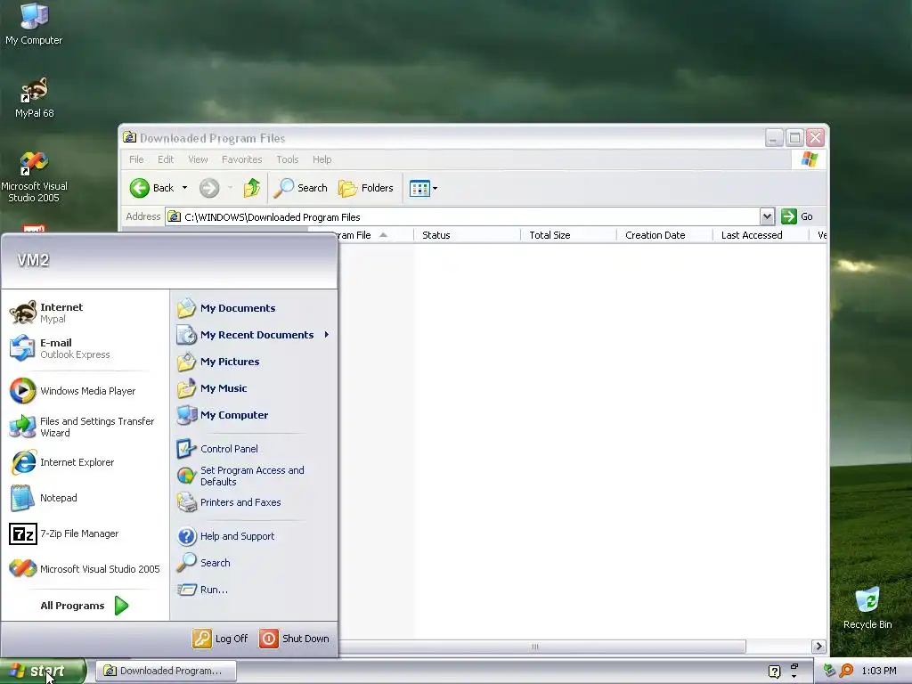Image resolution: width=912 pixels, height=684 pixels.
Task: Open the Edit menu in Explorer
Action: click(x=166, y=159)
